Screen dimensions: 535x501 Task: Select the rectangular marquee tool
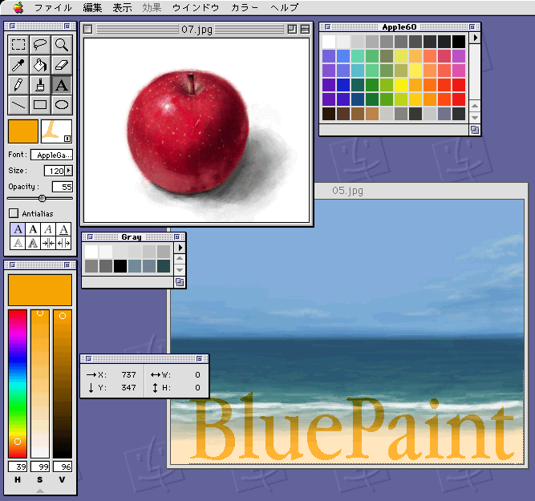(x=18, y=45)
